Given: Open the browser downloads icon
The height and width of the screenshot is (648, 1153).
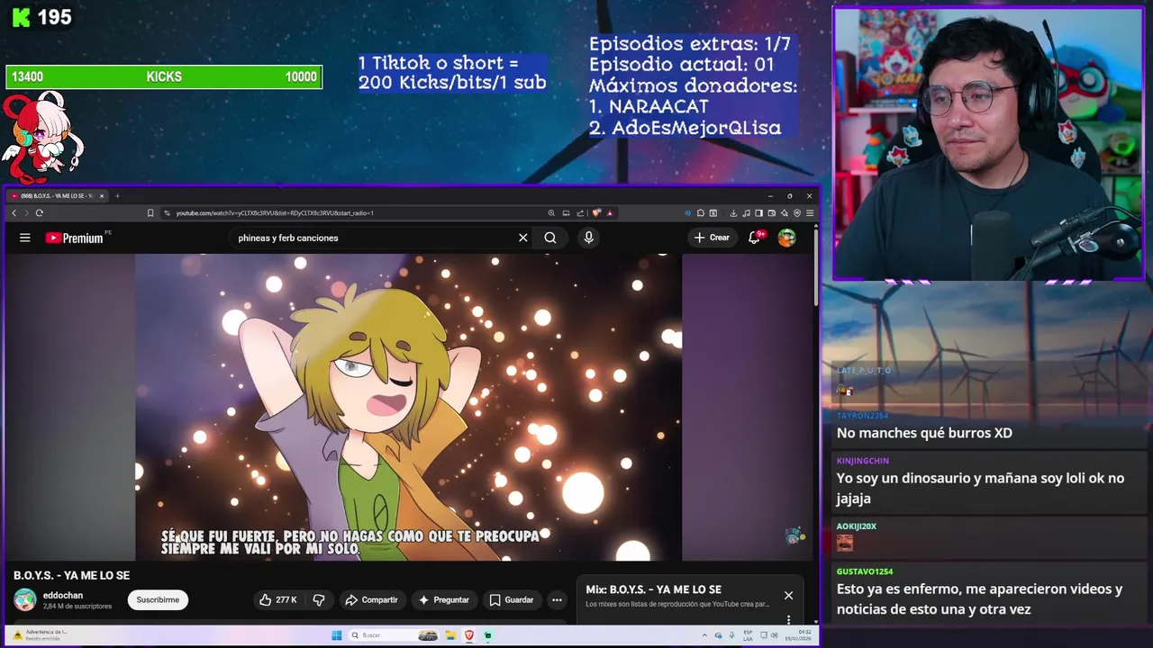Looking at the screenshot, I should point(733,213).
